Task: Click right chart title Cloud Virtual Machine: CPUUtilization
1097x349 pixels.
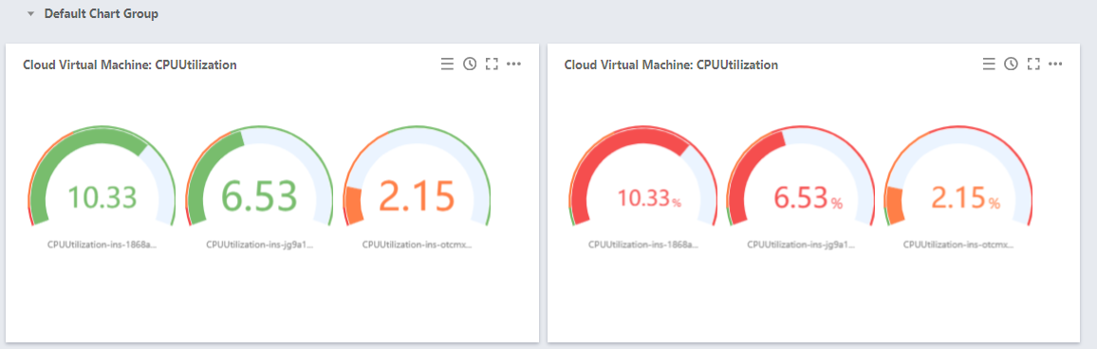Action: 671,65
